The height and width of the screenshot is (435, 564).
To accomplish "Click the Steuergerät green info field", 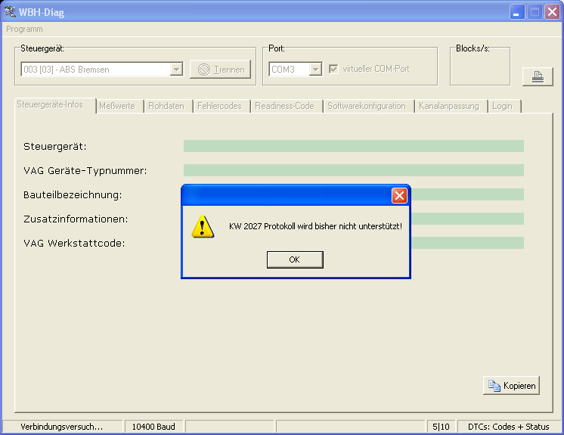I will point(353,146).
